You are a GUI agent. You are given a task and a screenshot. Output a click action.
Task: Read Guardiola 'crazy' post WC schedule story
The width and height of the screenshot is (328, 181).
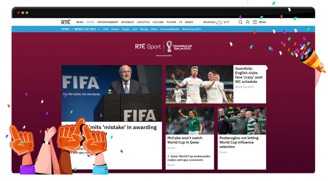[249, 75]
